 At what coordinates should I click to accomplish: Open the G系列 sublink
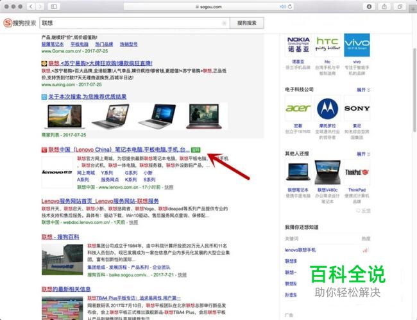click(x=131, y=173)
